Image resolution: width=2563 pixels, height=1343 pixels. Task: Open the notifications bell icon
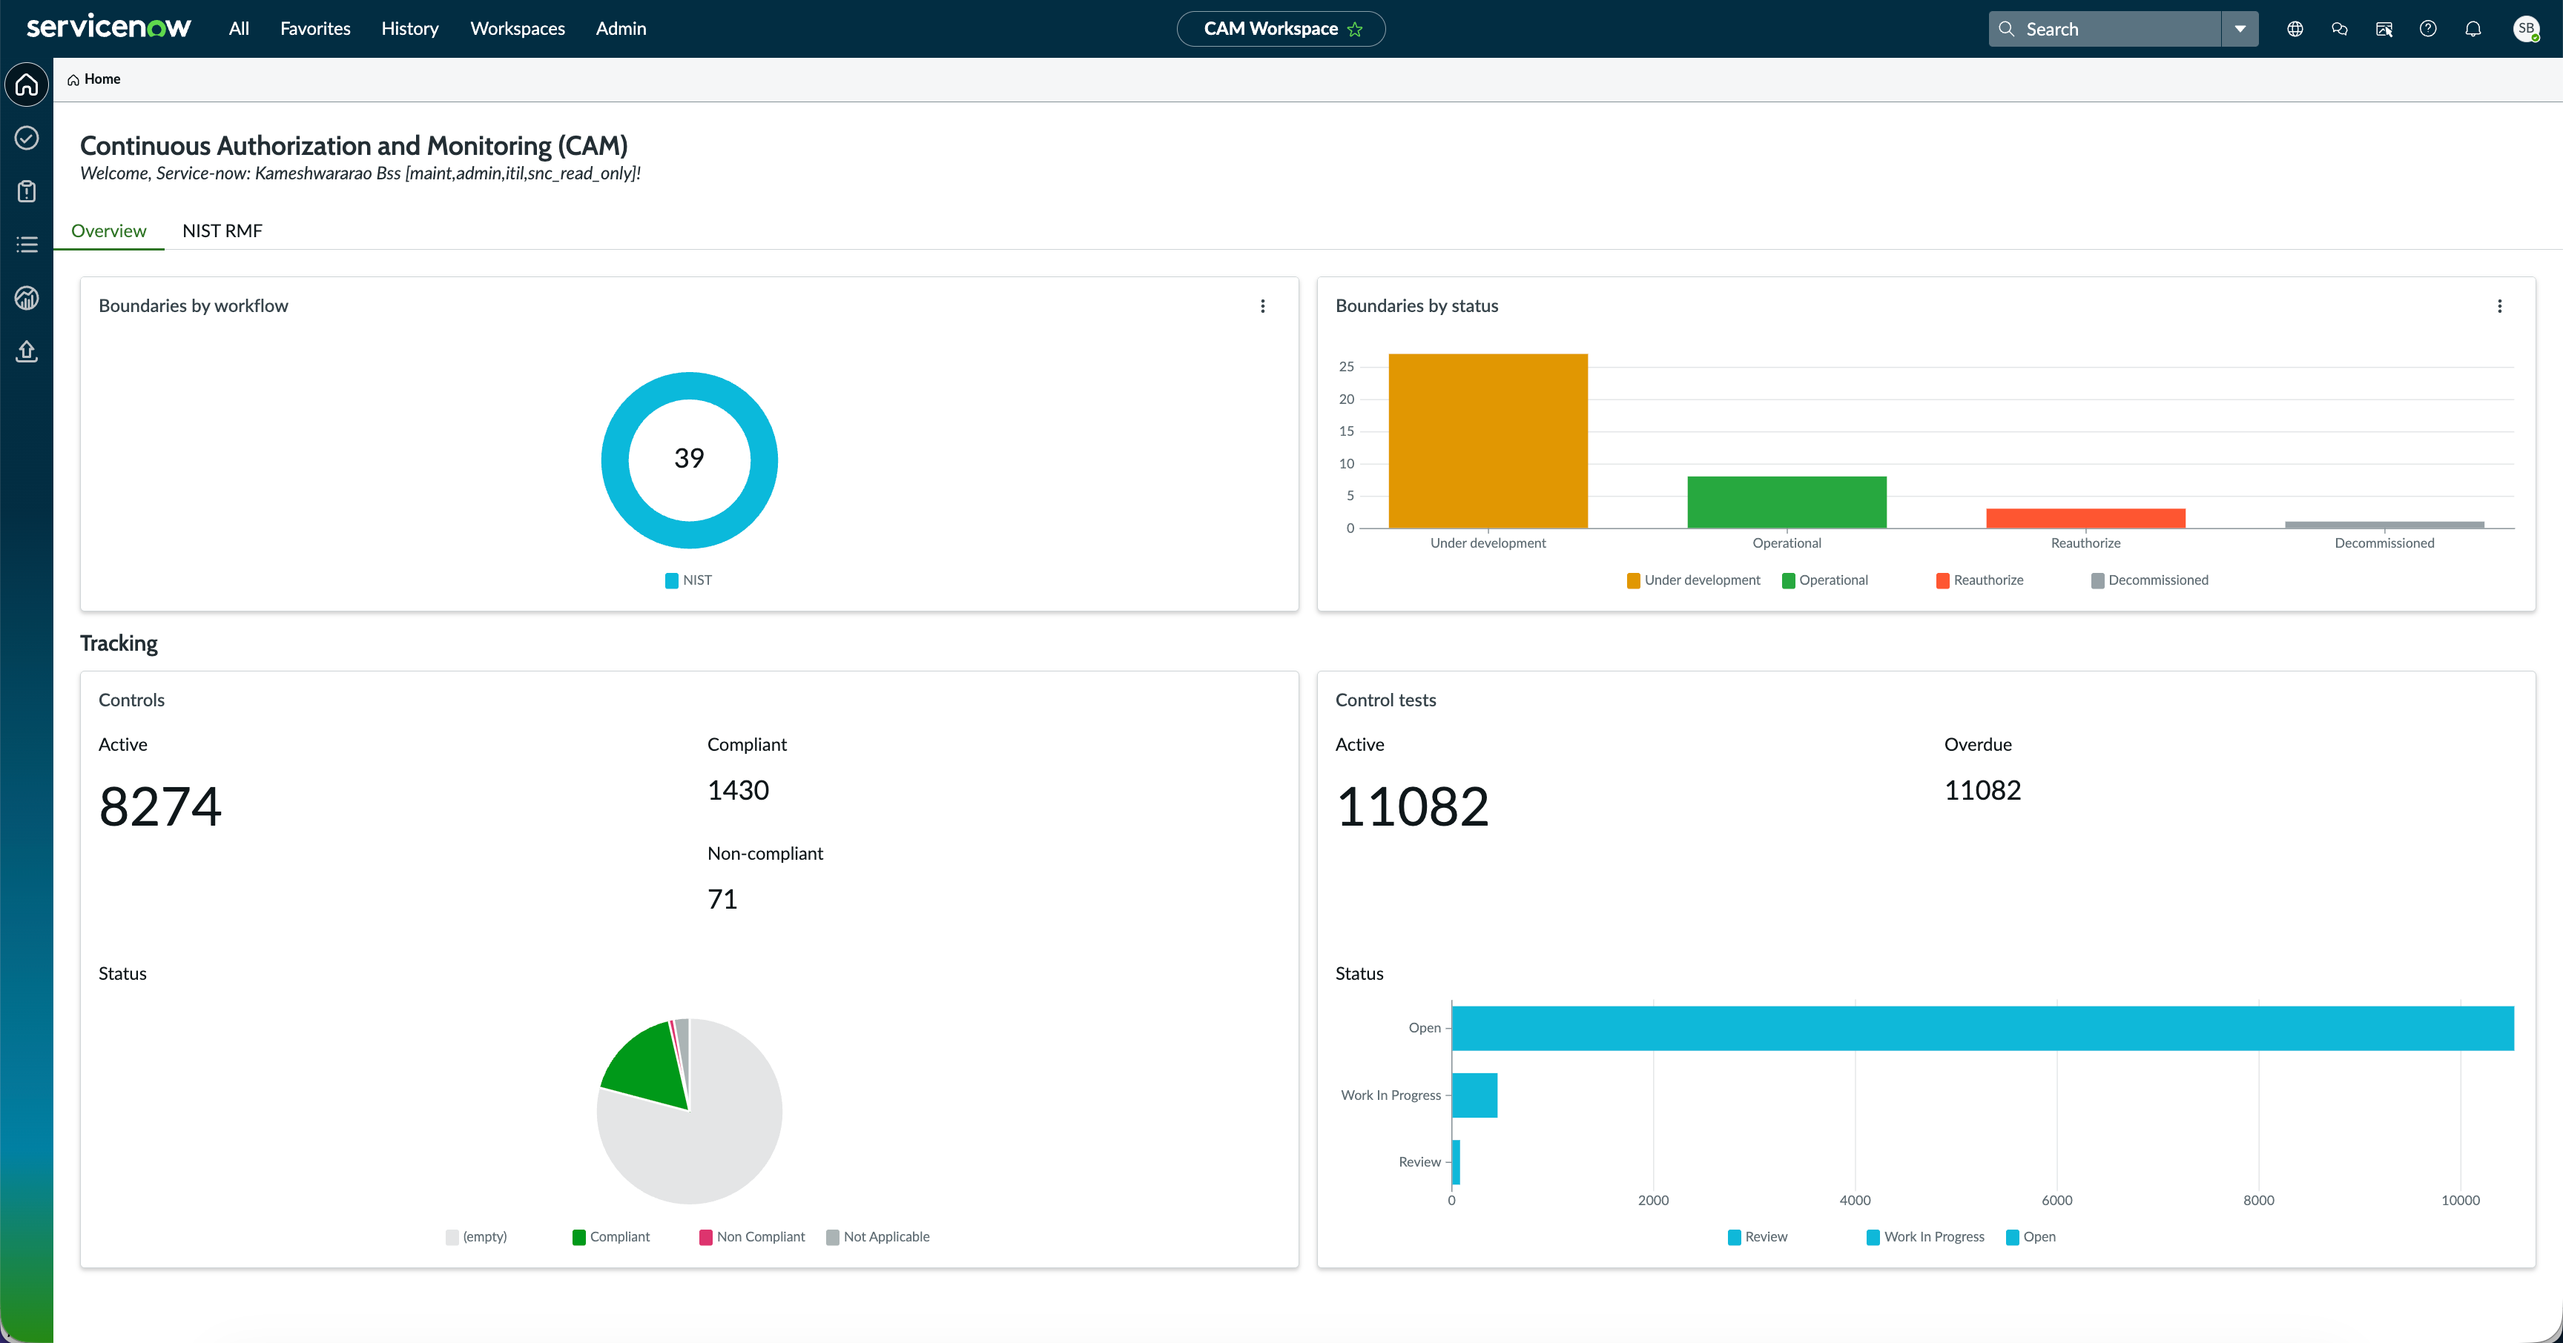(x=2473, y=29)
